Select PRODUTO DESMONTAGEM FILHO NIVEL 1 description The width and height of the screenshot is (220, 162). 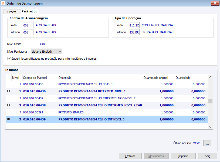pos(86,84)
